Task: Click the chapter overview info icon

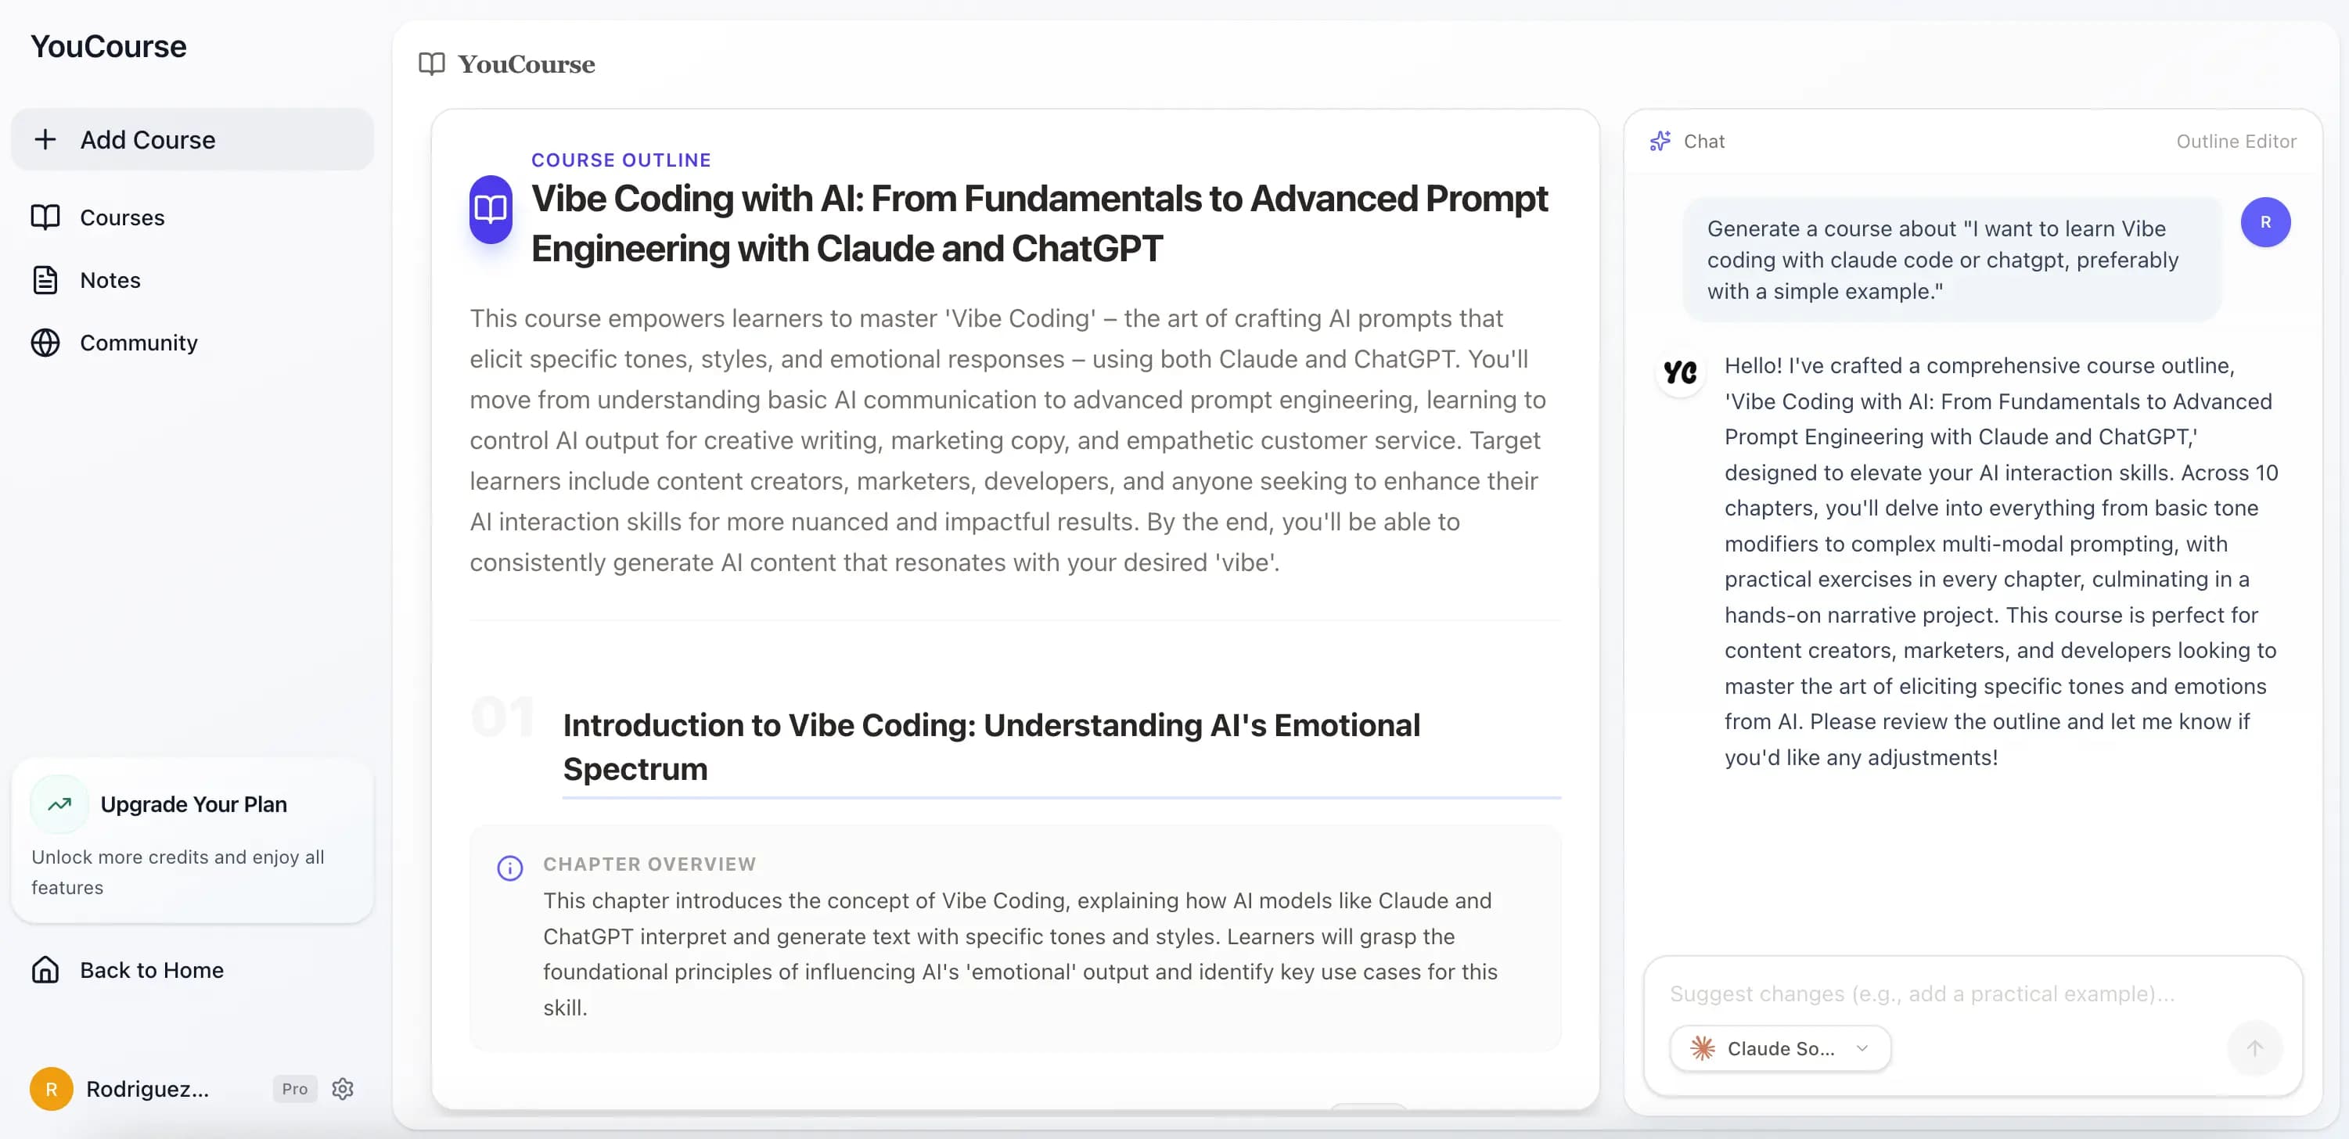Action: coord(509,868)
